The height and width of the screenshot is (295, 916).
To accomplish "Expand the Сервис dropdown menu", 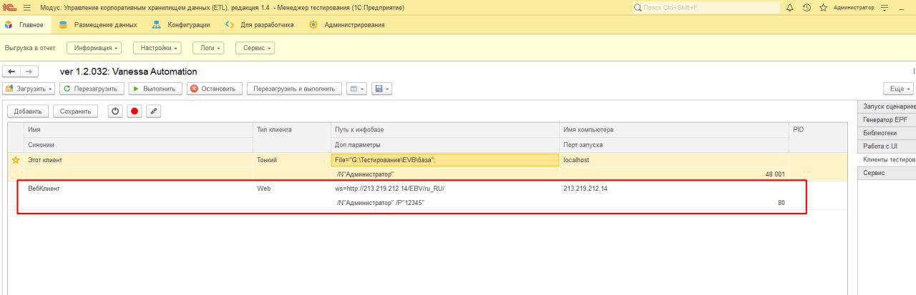I will (x=255, y=48).
